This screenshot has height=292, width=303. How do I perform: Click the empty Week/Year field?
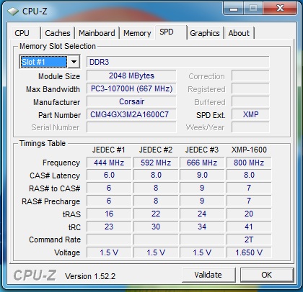pyautogui.click(x=250, y=127)
